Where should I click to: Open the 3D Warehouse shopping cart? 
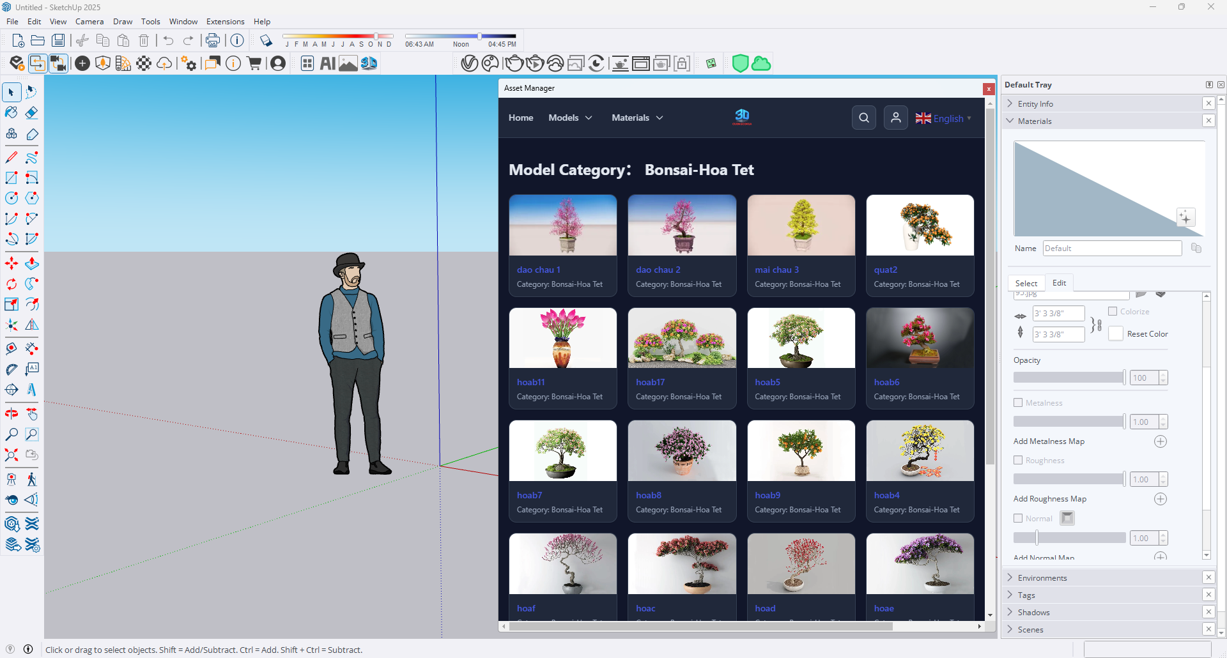254,63
